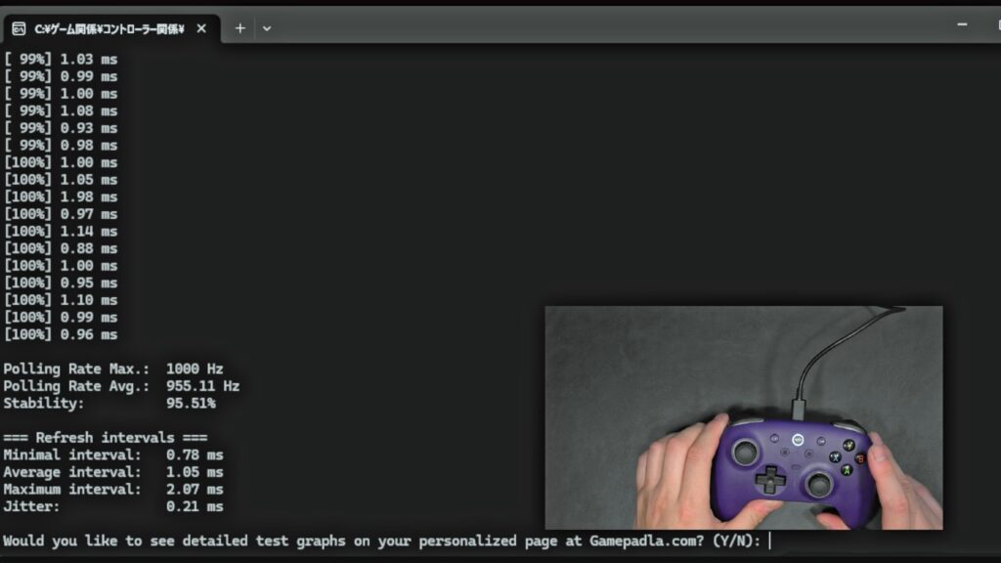Select the terminal tab for C:¥ゲーム関係¥コントローラー関係¥
This screenshot has width=1001, height=563.
coord(111,28)
